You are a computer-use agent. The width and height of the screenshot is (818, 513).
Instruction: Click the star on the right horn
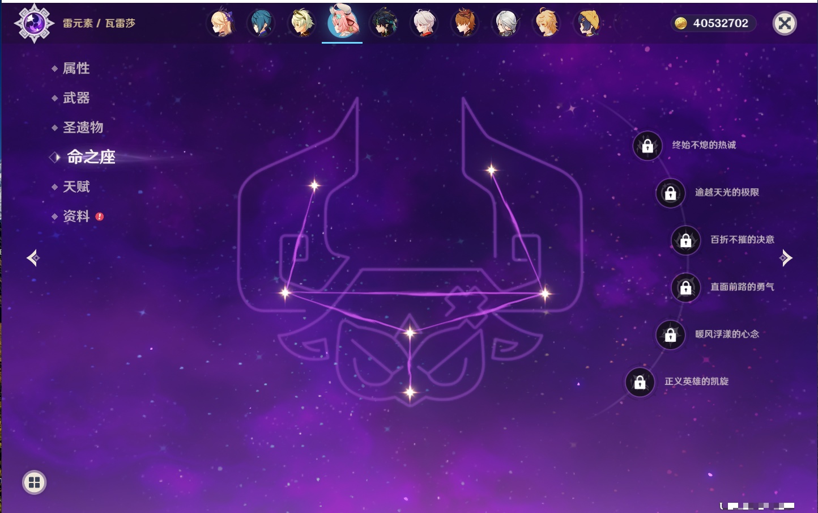491,169
